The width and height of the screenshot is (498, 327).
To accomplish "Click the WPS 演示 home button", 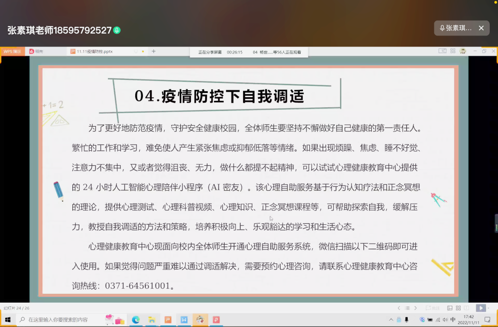I will (12, 52).
